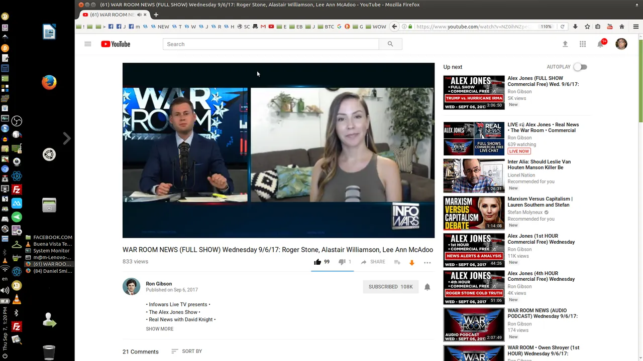Image resolution: width=643 pixels, height=361 pixels.
Task: Open the WOW bookmark folder
Action: point(376,27)
